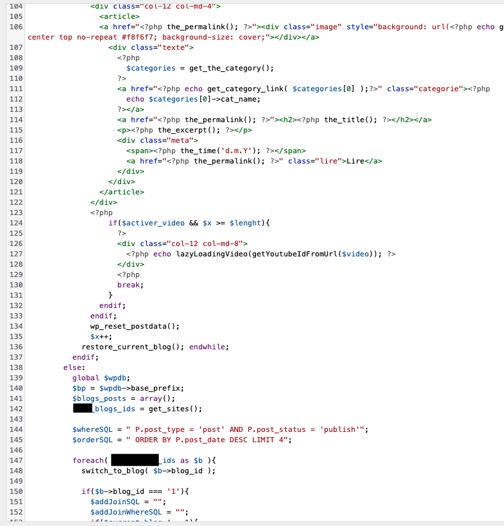
Task: Click line number 150 in the gutter
Action: pyautogui.click(x=16, y=492)
